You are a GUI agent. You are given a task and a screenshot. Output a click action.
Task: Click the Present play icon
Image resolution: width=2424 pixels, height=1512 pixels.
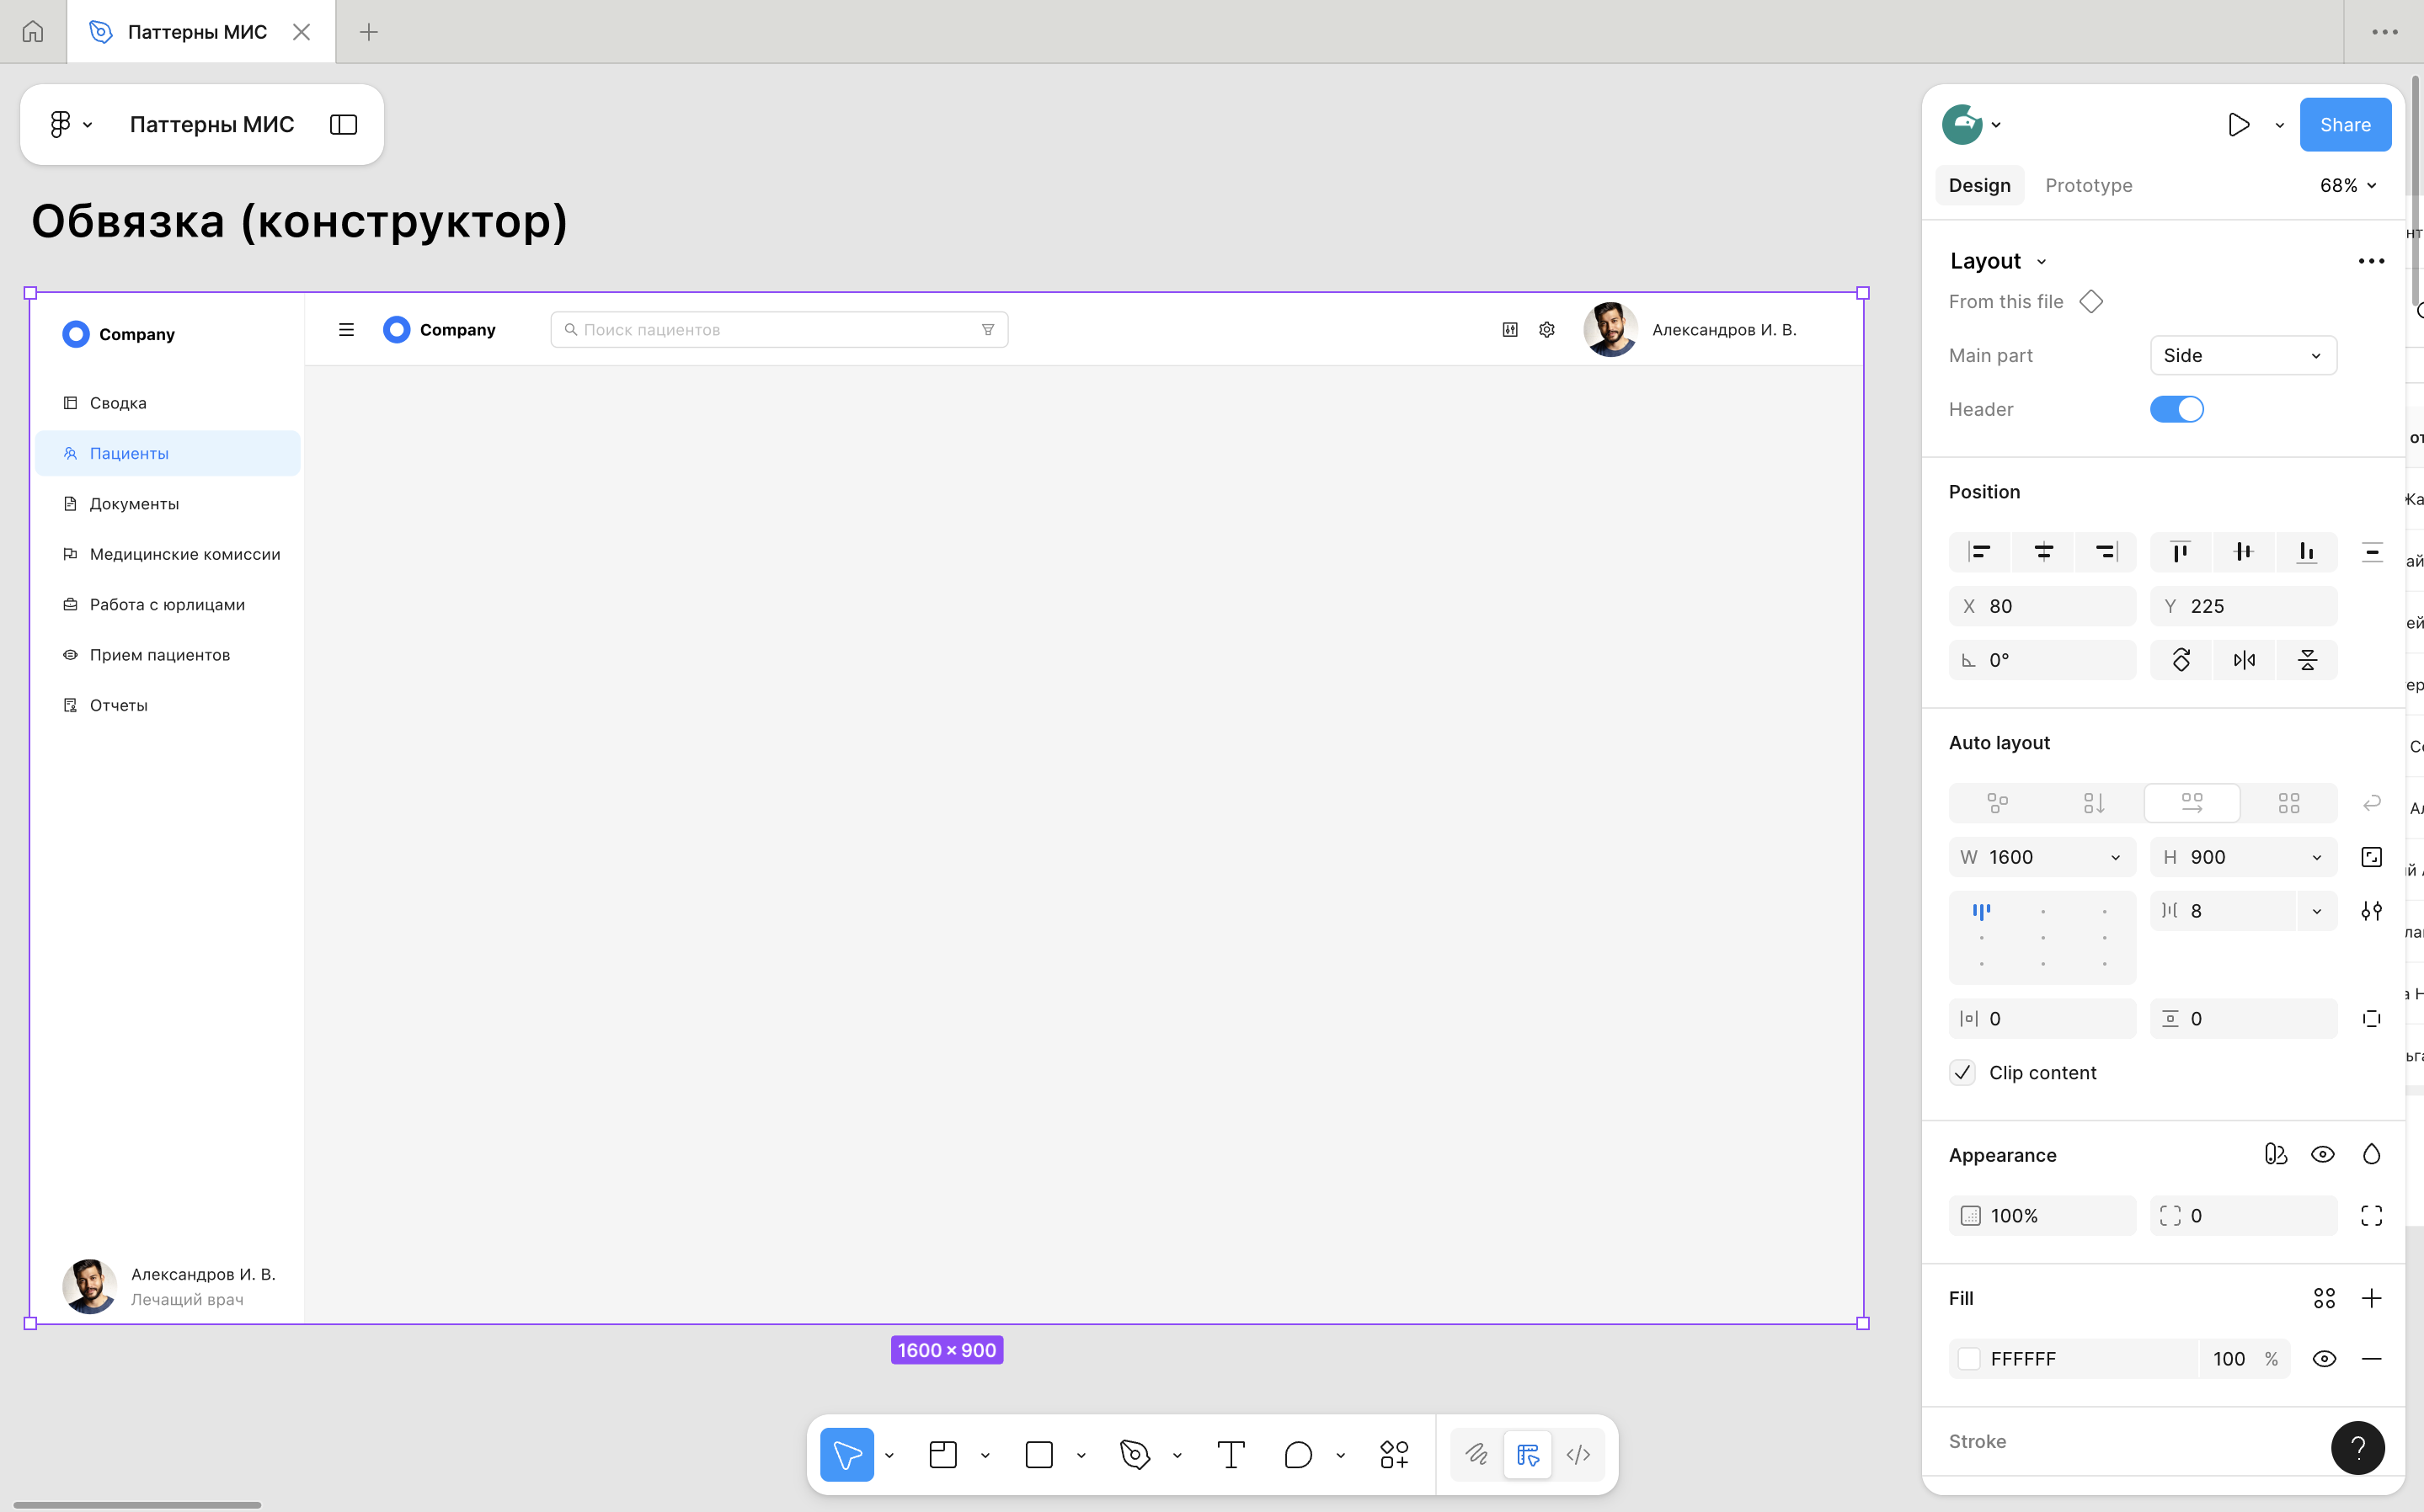[2239, 125]
